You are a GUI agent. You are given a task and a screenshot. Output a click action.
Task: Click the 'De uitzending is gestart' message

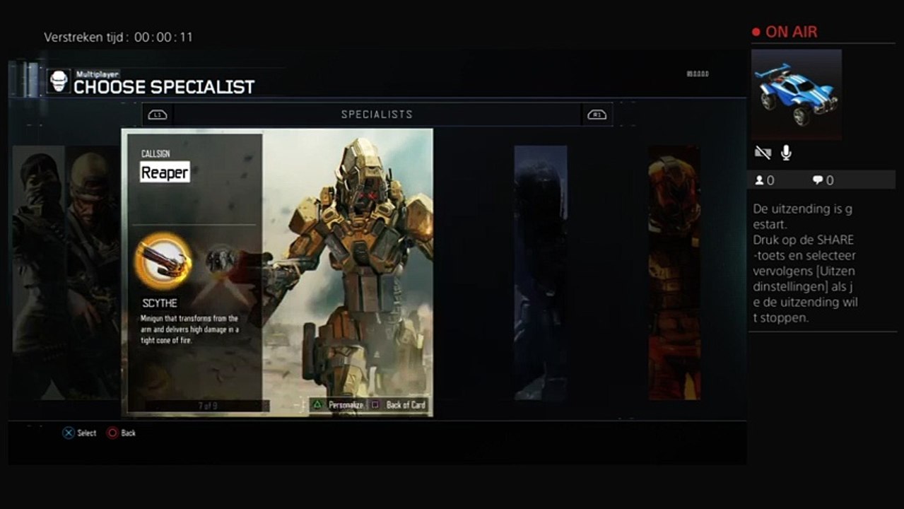[803, 216]
